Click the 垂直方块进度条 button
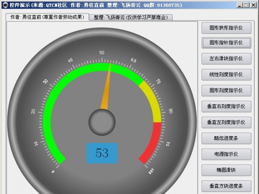The width and height of the screenshot is (259, 194). pyautogui.click(x=226, y=186)
